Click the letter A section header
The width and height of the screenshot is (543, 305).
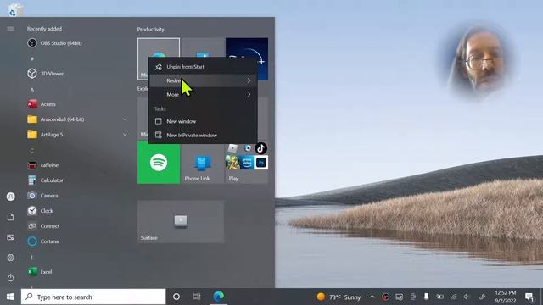32,90
